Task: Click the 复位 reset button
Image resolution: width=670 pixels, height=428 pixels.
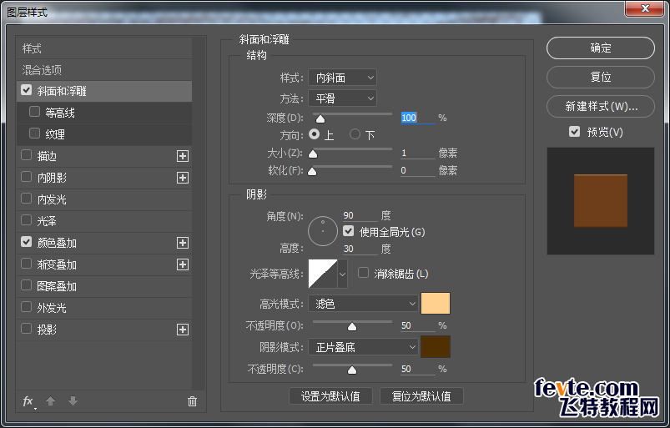Action: coord(601,77)
